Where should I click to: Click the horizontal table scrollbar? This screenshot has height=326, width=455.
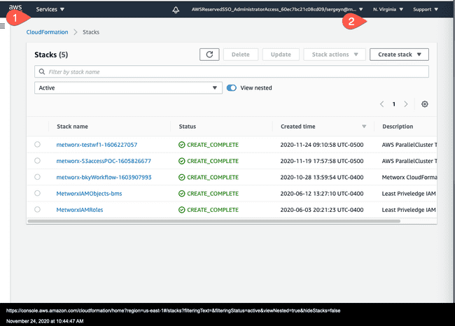pos(214,221)
